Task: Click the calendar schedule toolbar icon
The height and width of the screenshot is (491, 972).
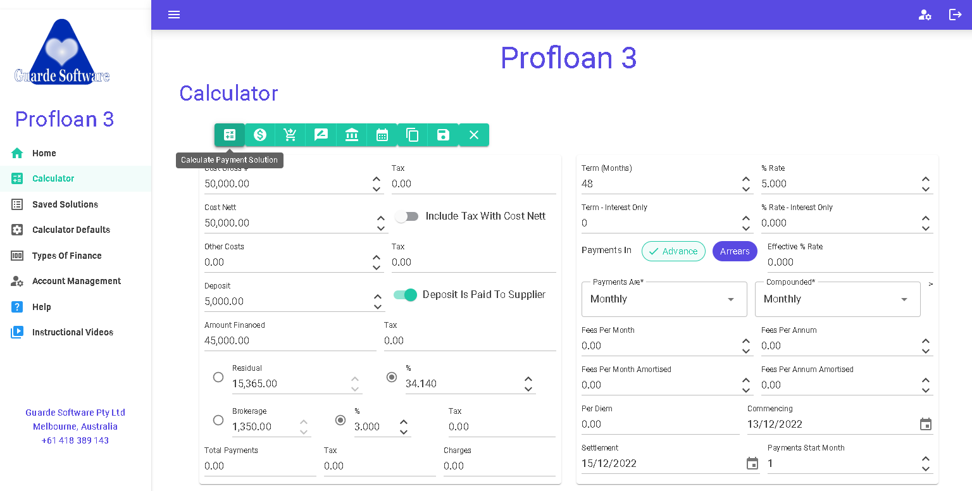Action: coord(382,135)
